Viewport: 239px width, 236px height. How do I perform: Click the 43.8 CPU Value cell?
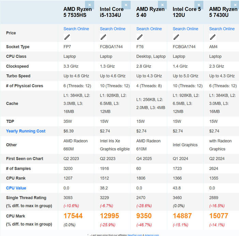click(x=177, y=188)
